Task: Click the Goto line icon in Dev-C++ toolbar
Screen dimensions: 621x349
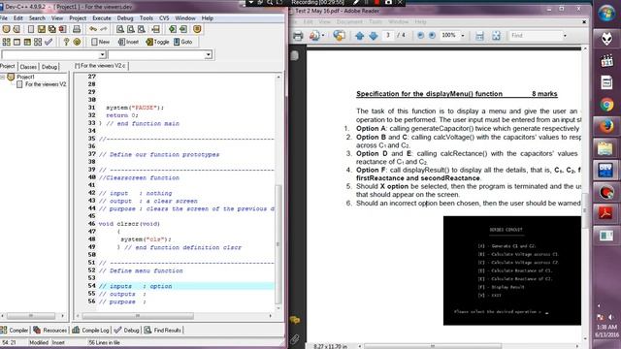Action: pyautogui.click(x=155, y=29)
